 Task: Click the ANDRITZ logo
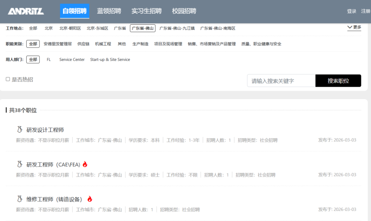click(26, 11)
